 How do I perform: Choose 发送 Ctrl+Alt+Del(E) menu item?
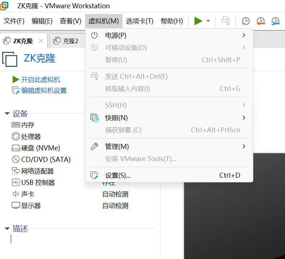(169, 76)
